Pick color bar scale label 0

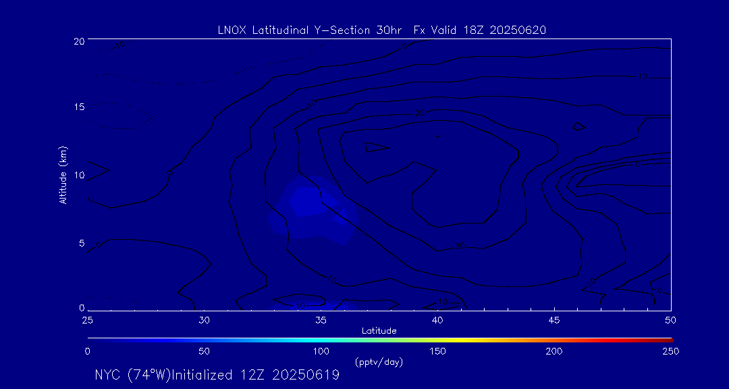(87, 351)
